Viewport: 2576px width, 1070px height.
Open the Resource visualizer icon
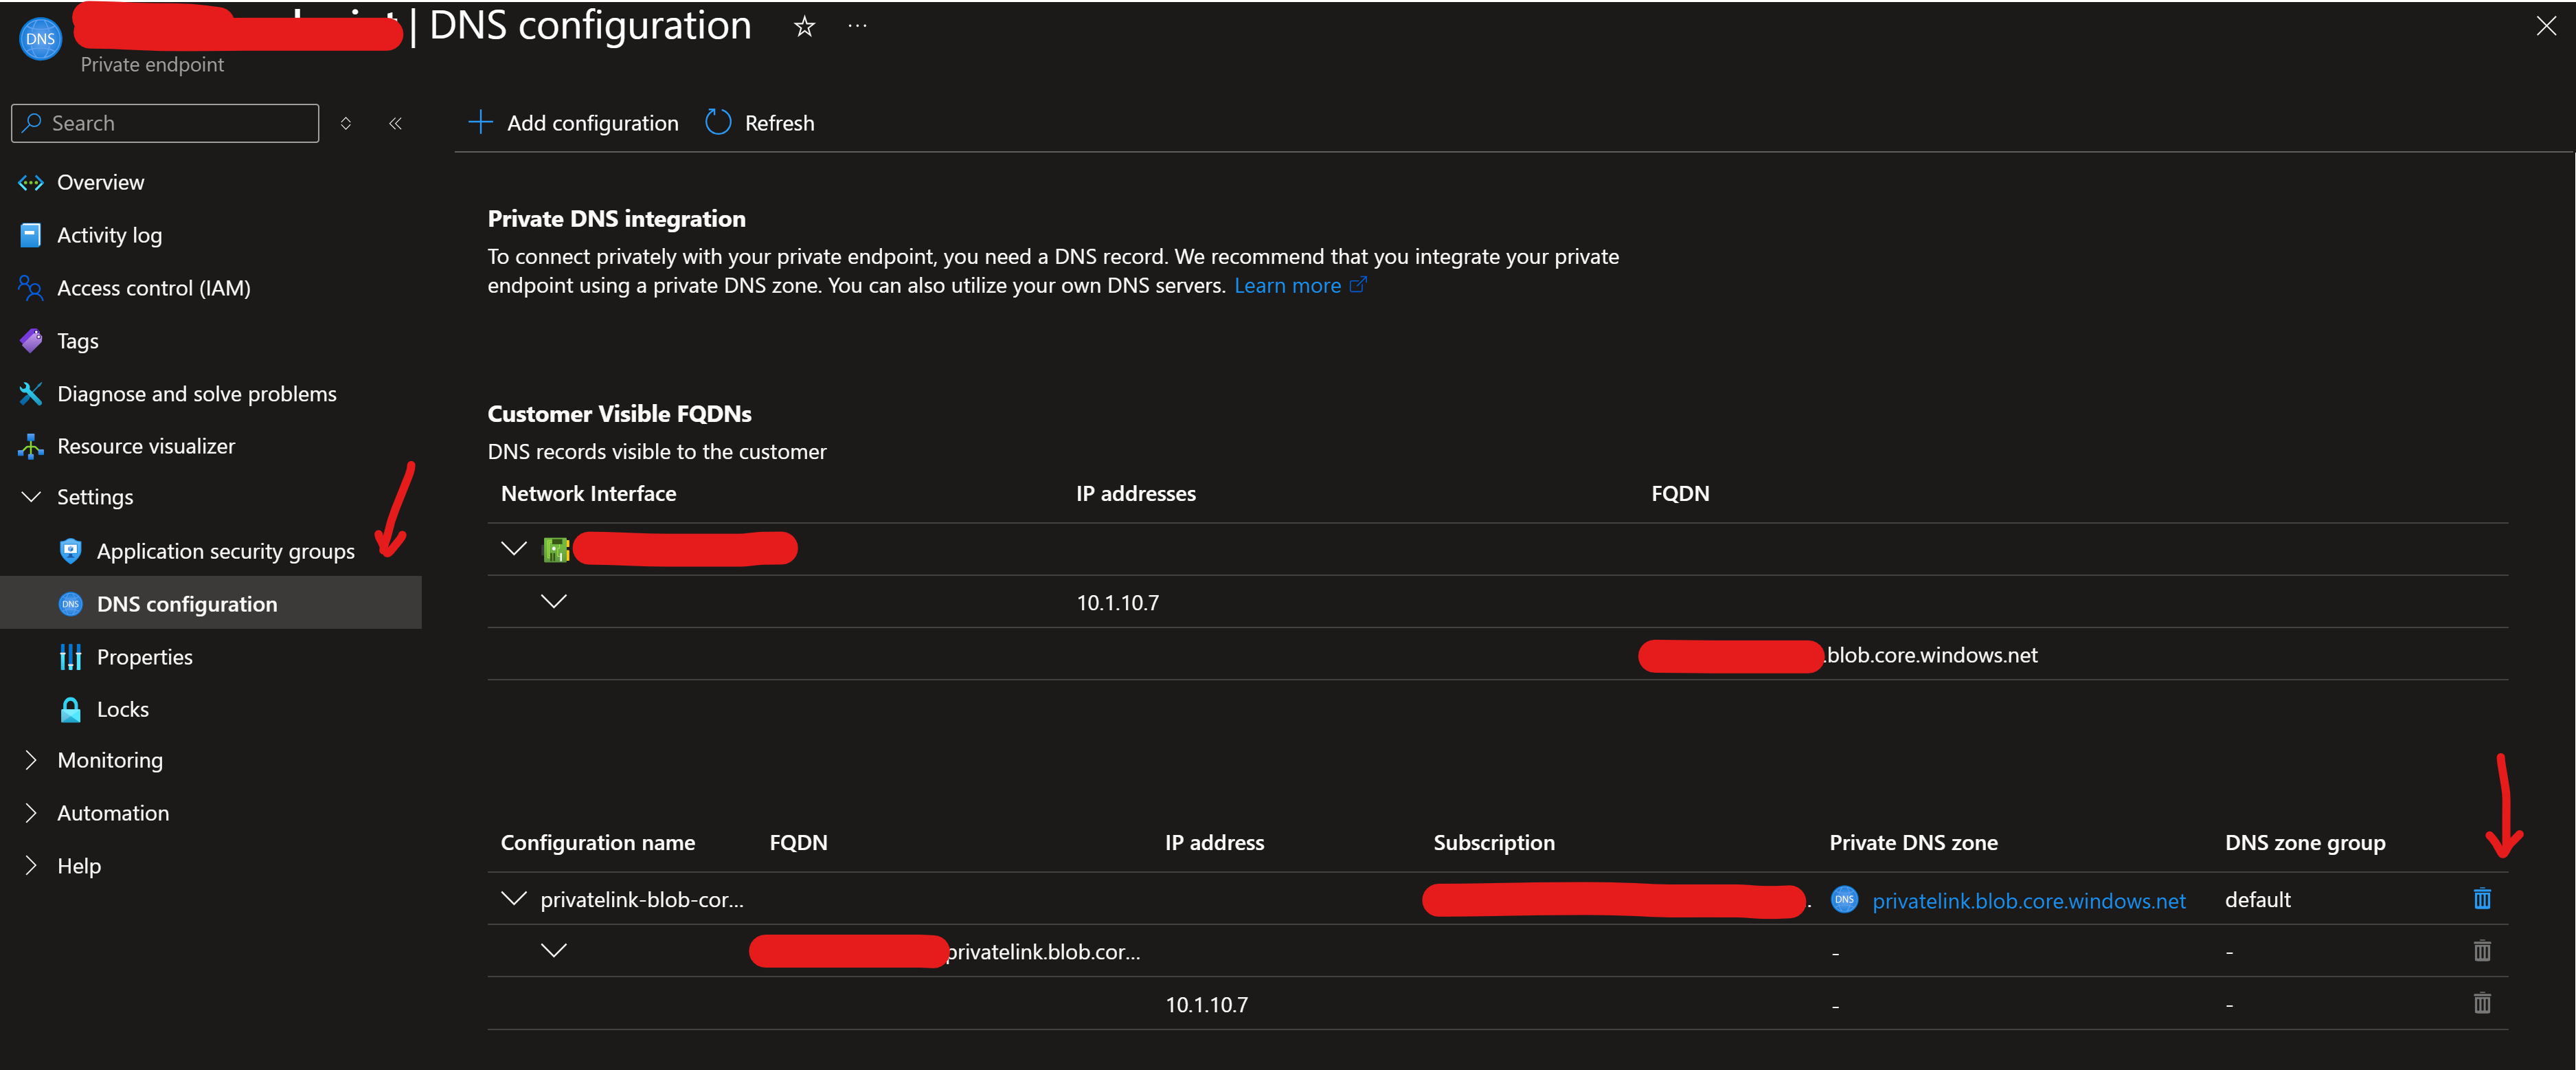30,446
